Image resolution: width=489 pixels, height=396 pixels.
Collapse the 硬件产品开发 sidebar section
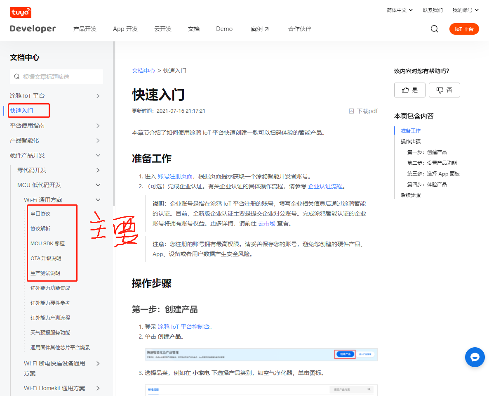pos(98,155)
